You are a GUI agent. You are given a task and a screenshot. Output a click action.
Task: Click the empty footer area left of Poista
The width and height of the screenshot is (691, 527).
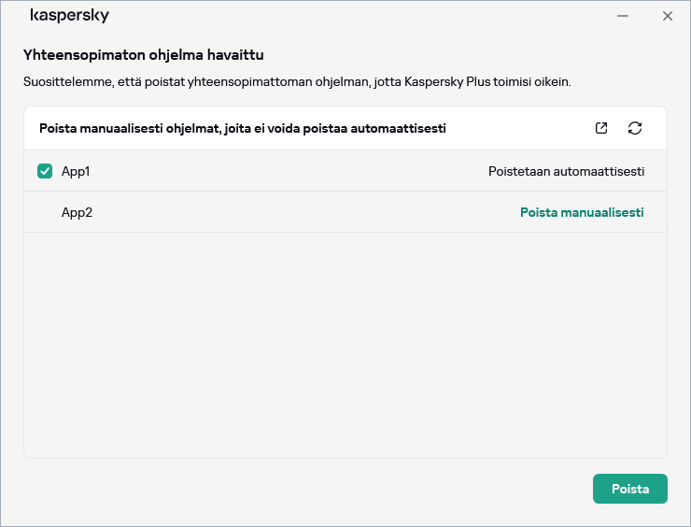[x=299, y=489]
